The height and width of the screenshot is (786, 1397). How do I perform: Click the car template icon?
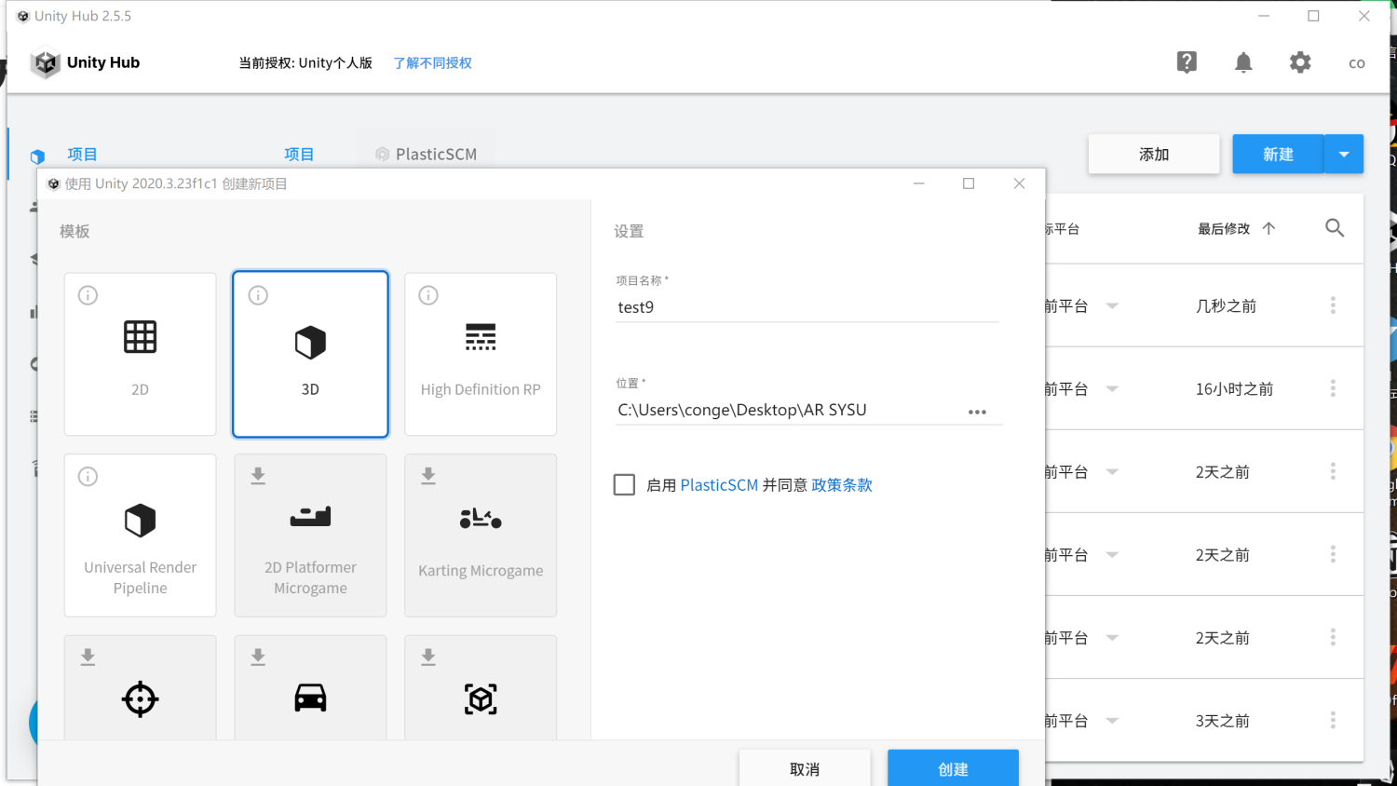click(310, 698)
